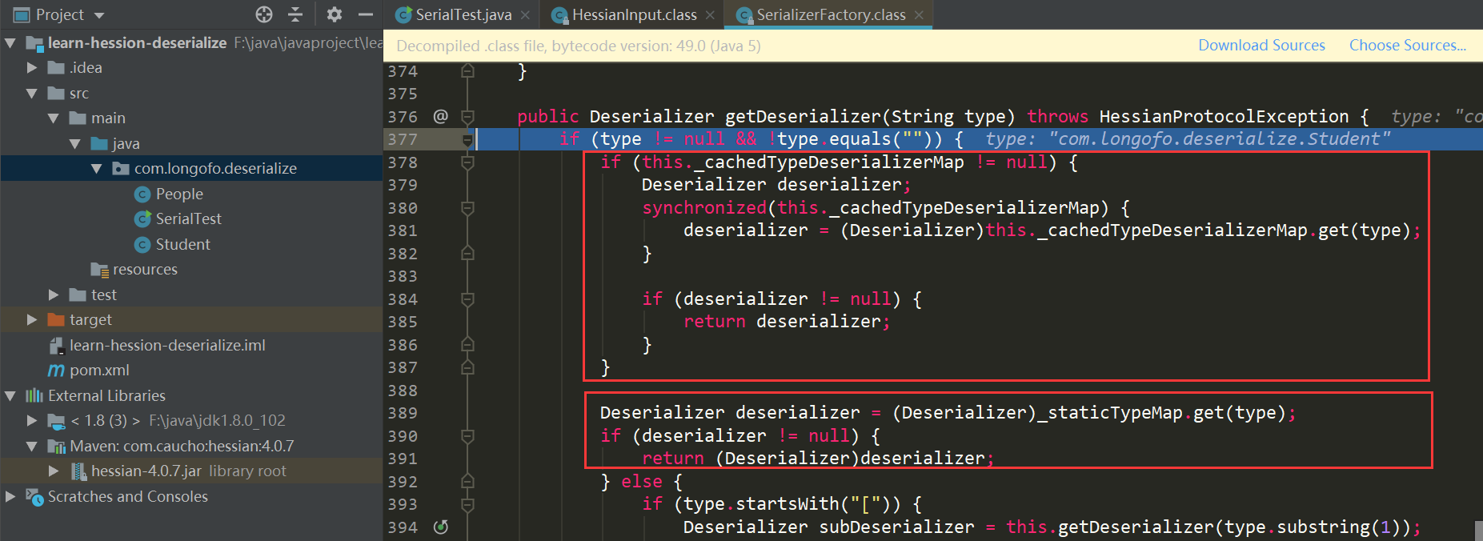This screenshot has height=541, width=1483.
Task: Click _staticTypeMap in line 389
Action: pos(1110,413)
